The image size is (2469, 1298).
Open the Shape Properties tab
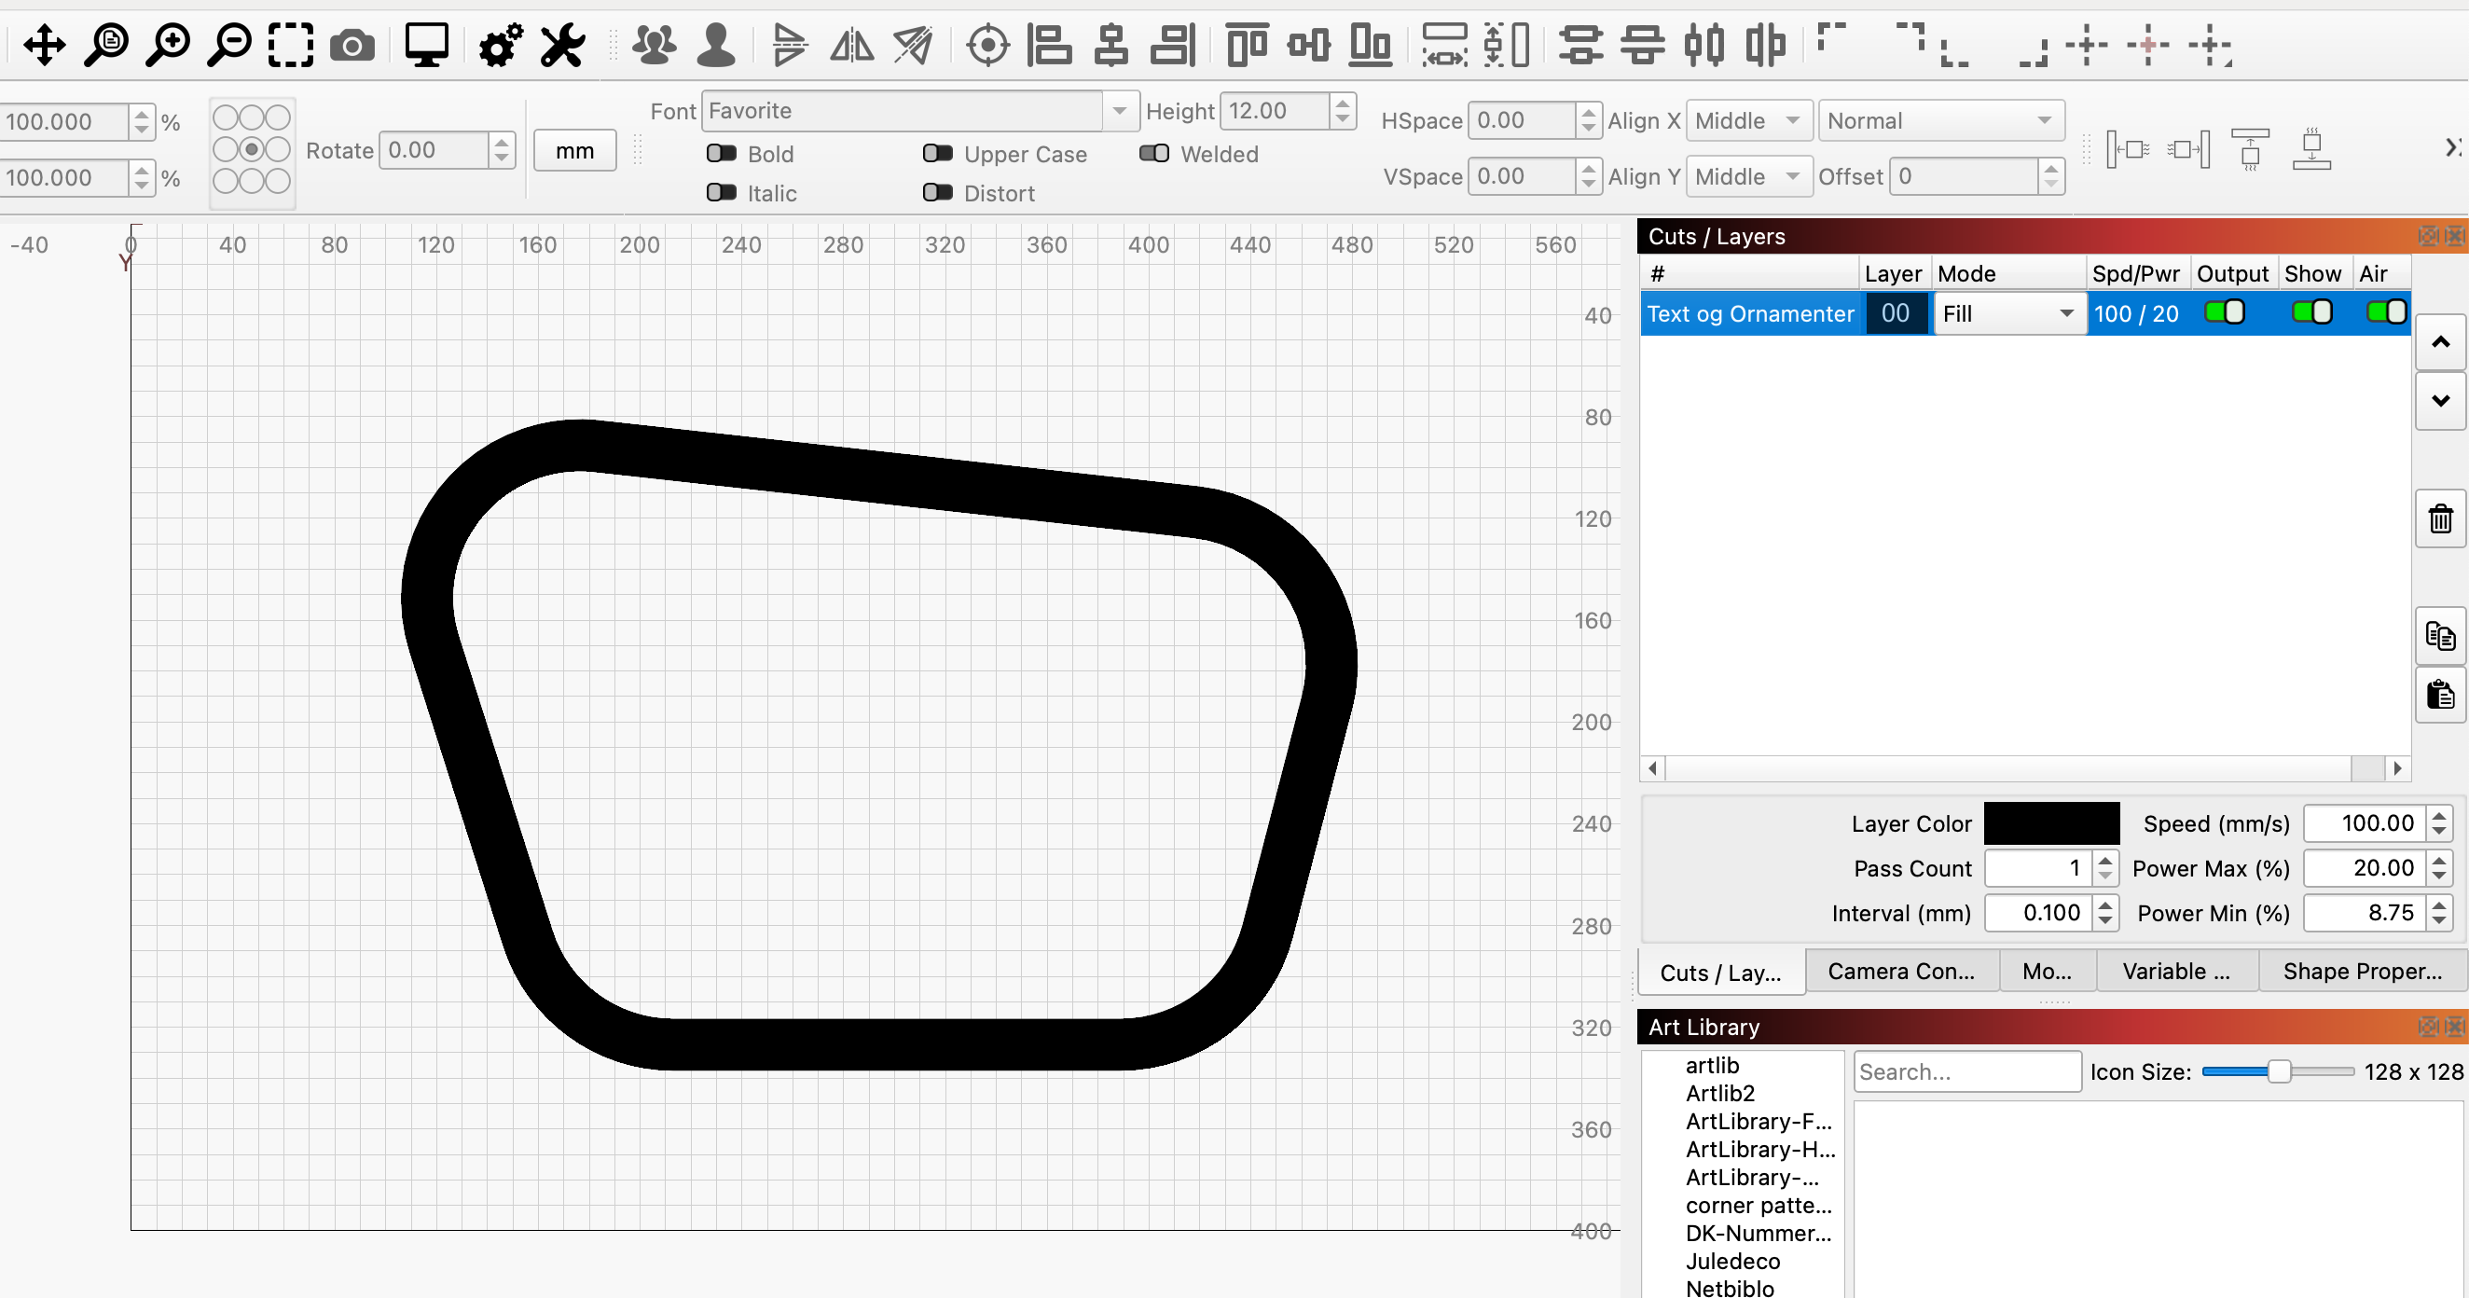[x=2361, y=971]
